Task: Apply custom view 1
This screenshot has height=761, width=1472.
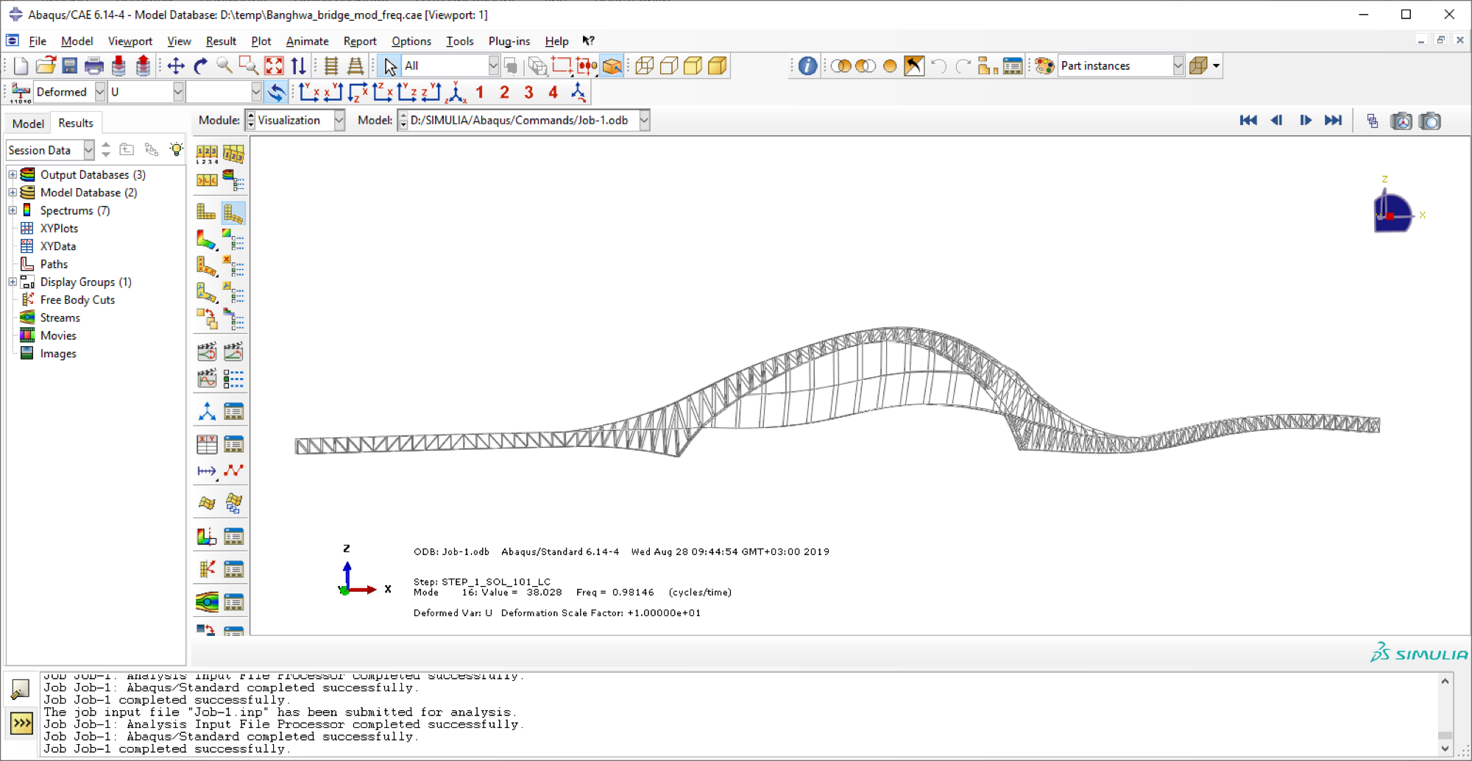Action: coord(480,92)
